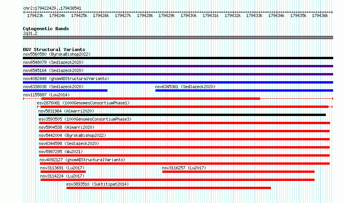The image size is (344, 203).
Task: Click the red esv3893510 variant bar
Action: [169, 188]
